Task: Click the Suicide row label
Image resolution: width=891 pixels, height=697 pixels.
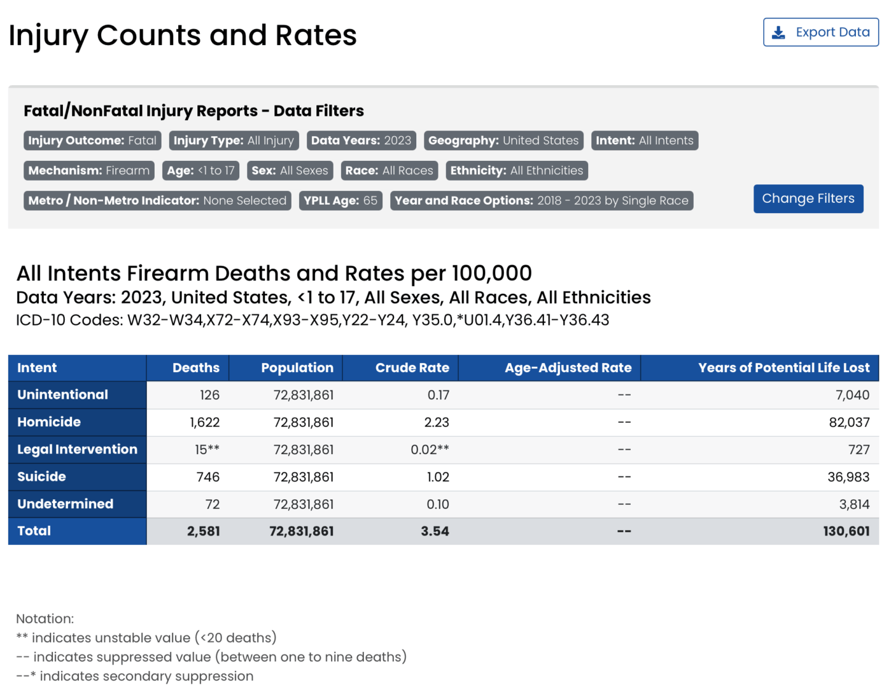Action: [x=41, y=477]
